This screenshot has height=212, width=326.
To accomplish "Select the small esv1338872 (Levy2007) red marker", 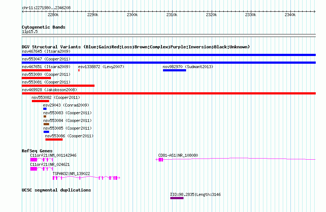I will tap(79, 70).
